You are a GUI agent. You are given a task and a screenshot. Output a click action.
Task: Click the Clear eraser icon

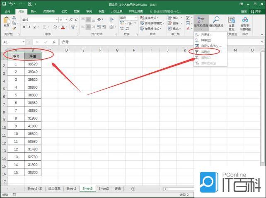(x=188, y=29)
